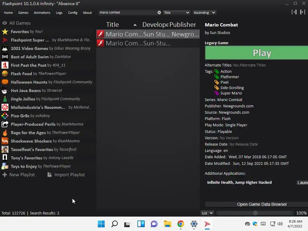Click the Shockwave Shockers playlist icon
The image size is (308, 231).
(5, 141)
